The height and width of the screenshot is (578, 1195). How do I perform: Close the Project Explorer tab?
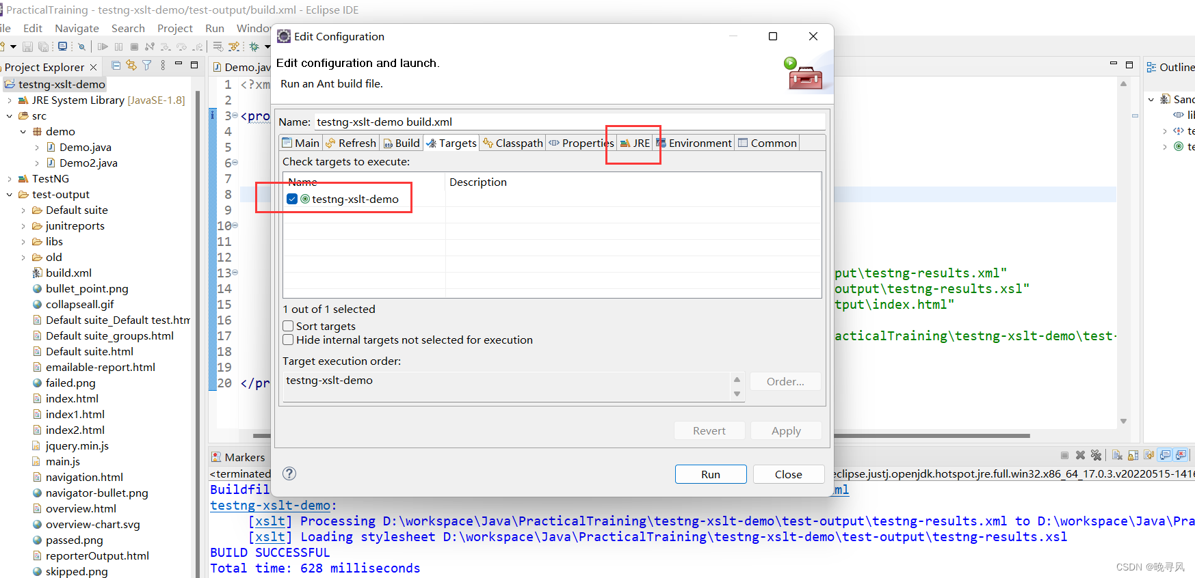(94, 67)
